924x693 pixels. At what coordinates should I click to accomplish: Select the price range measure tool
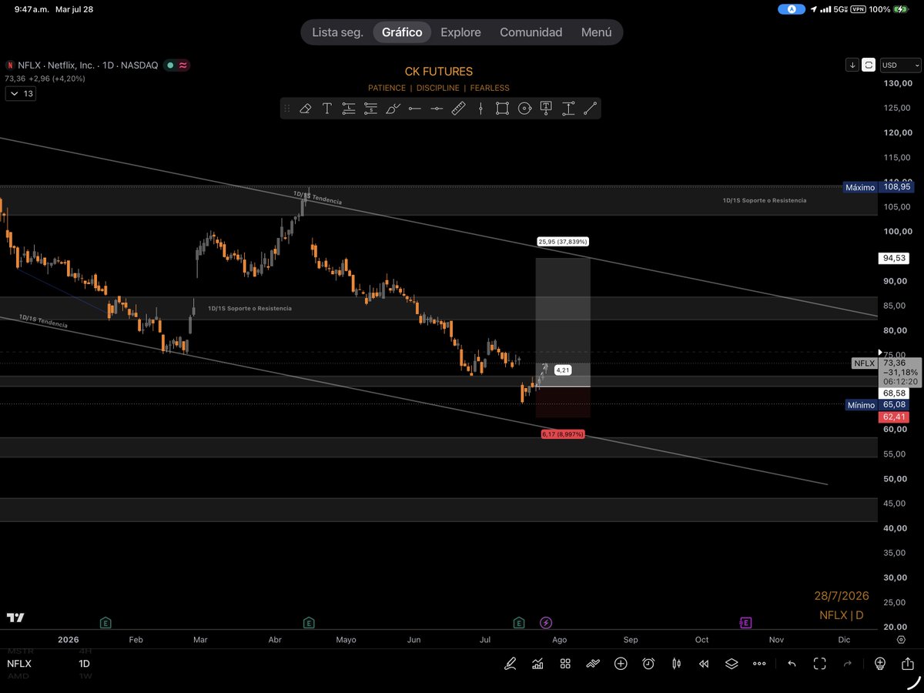[568, 109]
